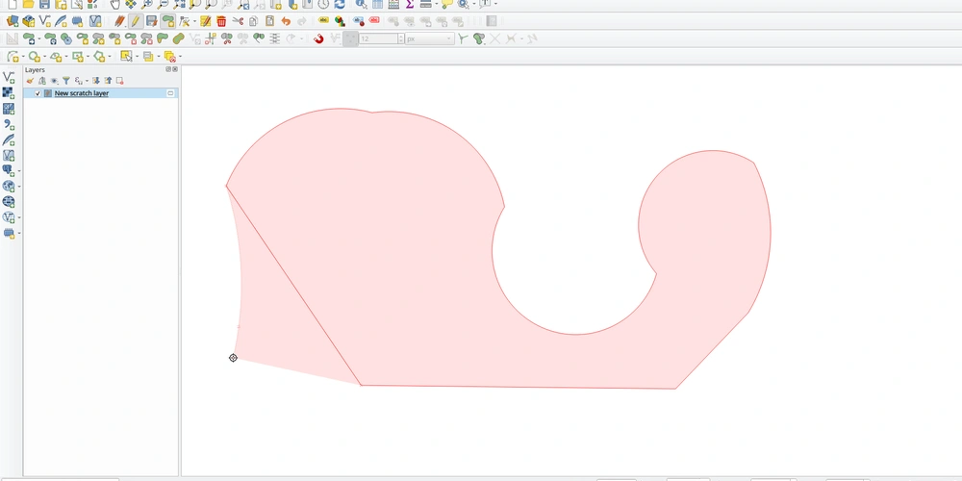Open Data Source Manager icon
This screenshot has height=481, width=962.
coord(13,21)
